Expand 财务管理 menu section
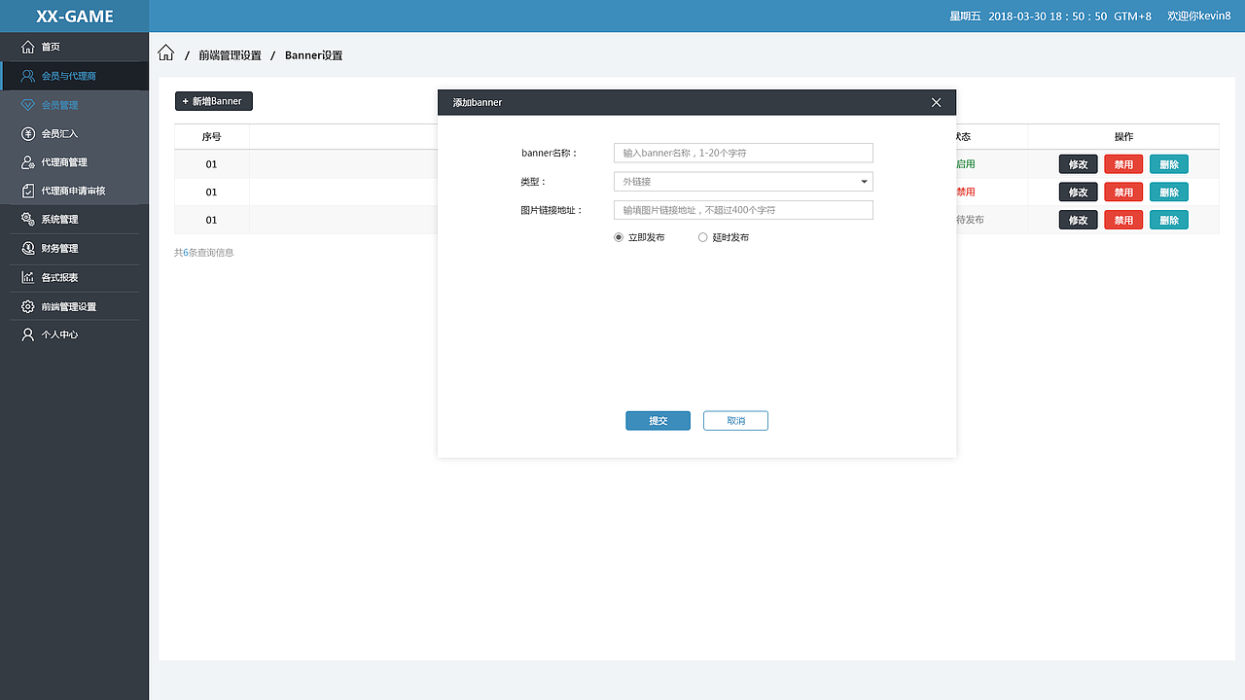 (74, 249)
